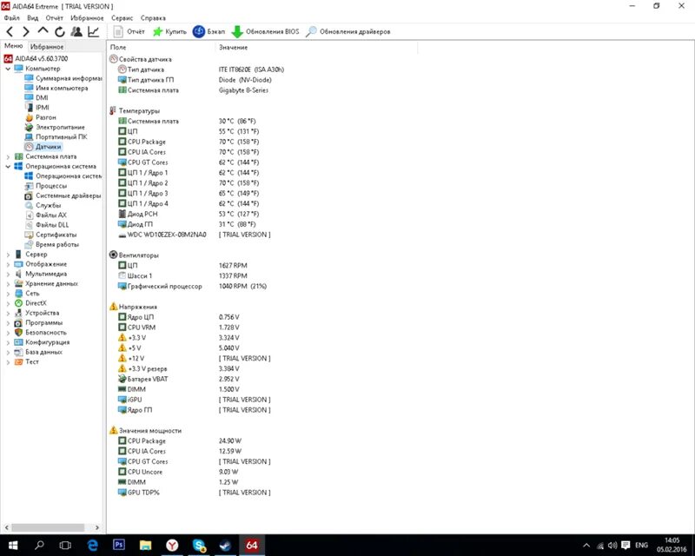Open the Справка menu

[x=154, y=18]
